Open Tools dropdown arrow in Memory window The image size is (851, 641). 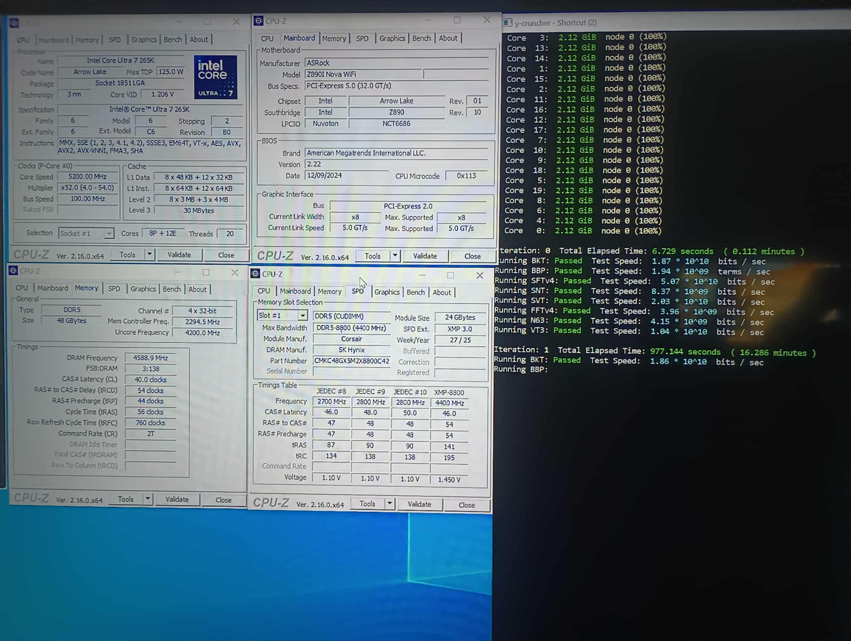click(x=148, y=499)
